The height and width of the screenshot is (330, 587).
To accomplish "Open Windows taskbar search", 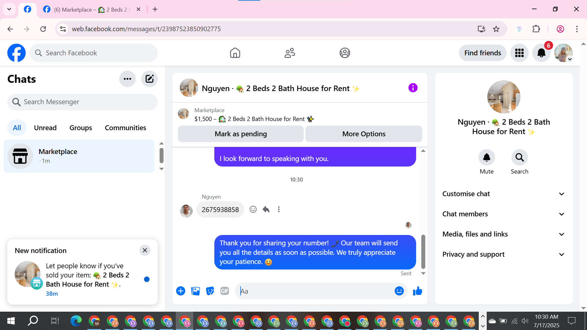I will [x=33, y=321].
